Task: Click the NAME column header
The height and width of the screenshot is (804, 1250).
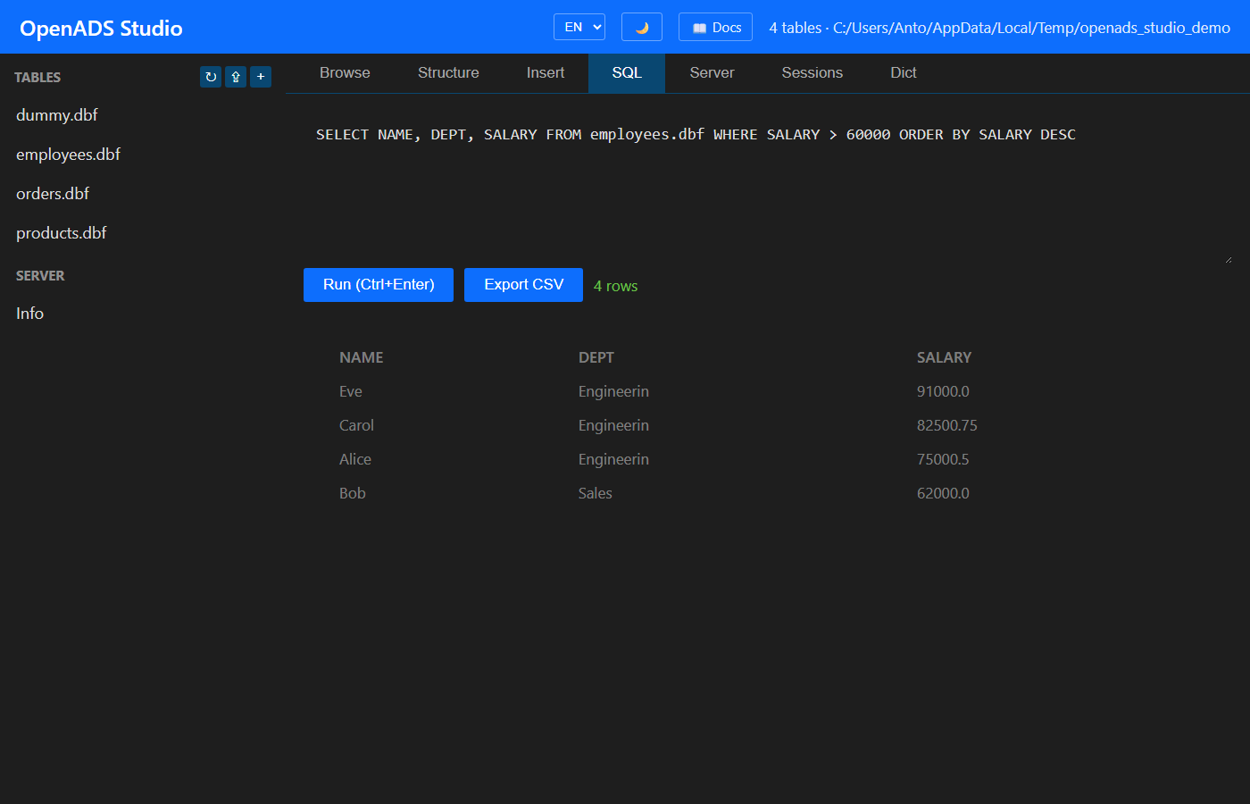Action: point(361,357)
